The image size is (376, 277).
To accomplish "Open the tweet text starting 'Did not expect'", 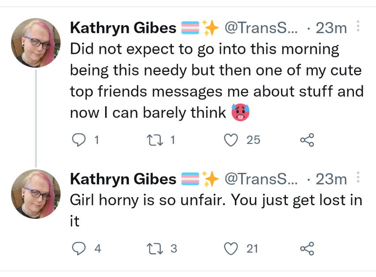I will pos(217,81).
